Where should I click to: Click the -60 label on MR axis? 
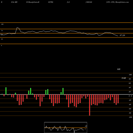pyautogui.click(x=130, y=109)
